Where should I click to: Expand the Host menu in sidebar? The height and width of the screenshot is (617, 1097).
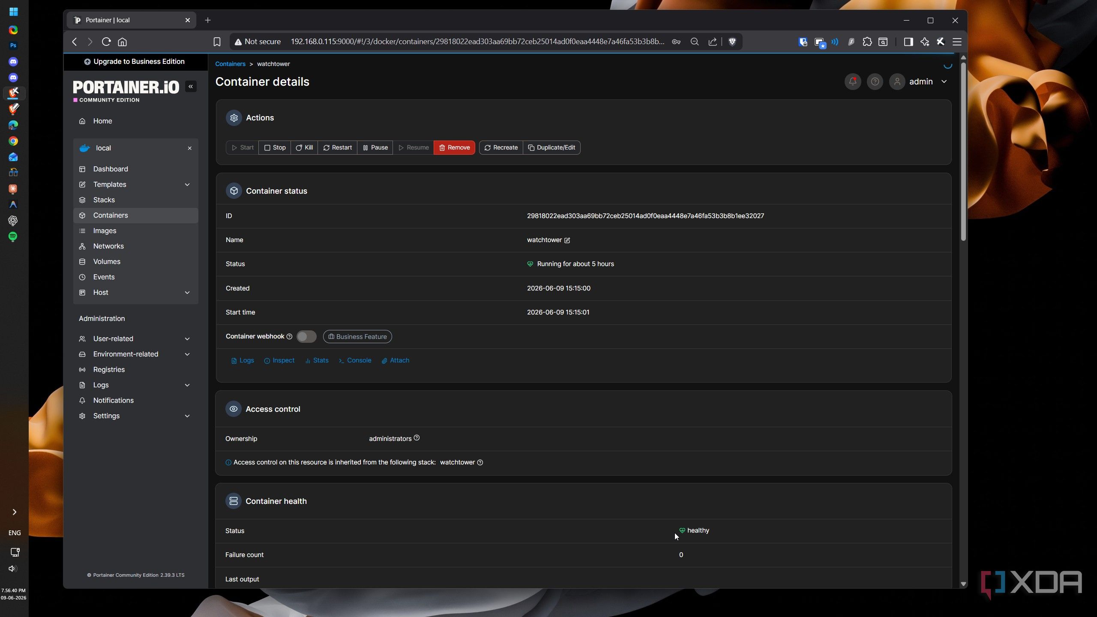pyautogui.click(x=136, y=292)
